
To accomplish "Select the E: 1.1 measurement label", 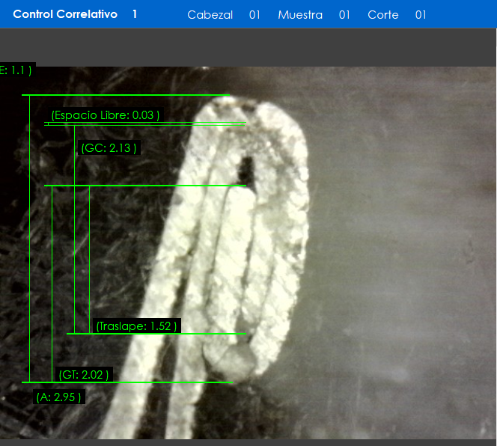I will (x=15, y=70).
